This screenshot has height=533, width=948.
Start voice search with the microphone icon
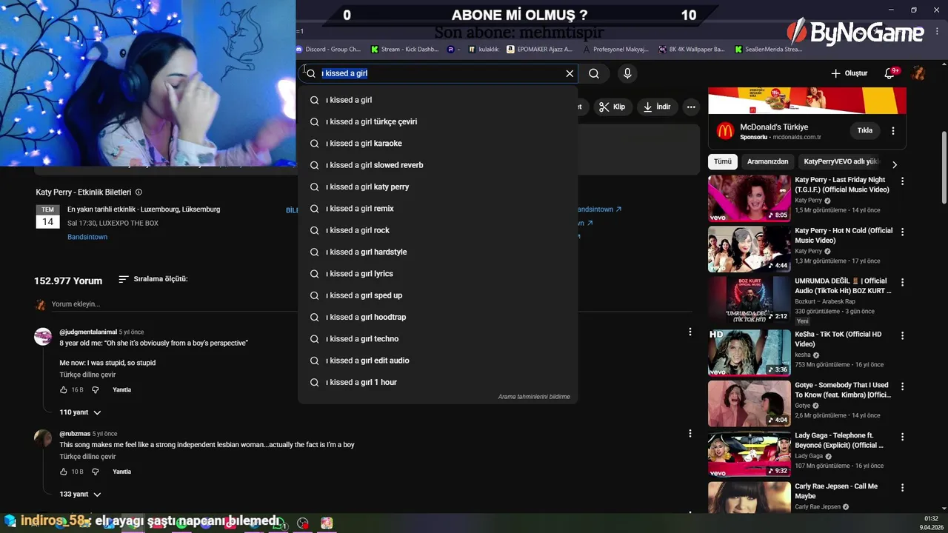[627, 73]
